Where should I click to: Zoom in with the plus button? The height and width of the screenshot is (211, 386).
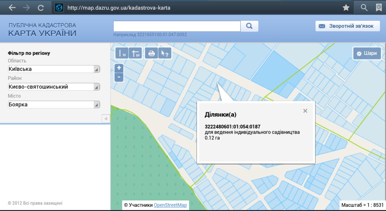[x=119, y=68]
